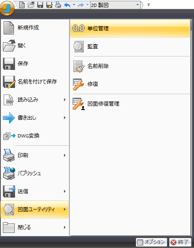Image resolution: width=194 pixels, height=248 pixels.
Task: Click the Open folder icon in quick access toolbar
Action: click(x=31, y=5)
